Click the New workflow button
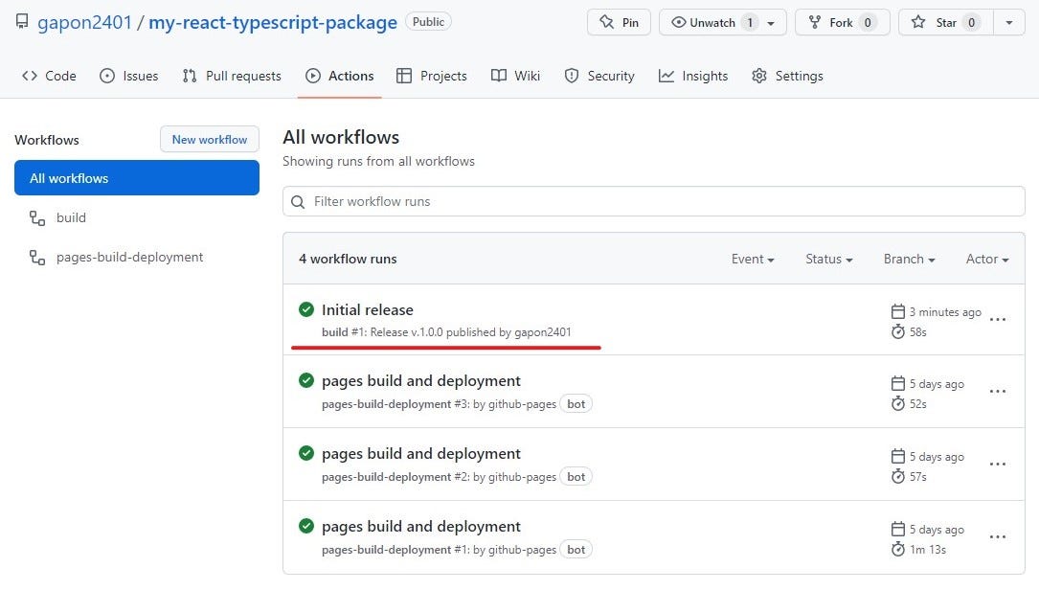This screenshot has width=1039, height=613. point(210,139)
